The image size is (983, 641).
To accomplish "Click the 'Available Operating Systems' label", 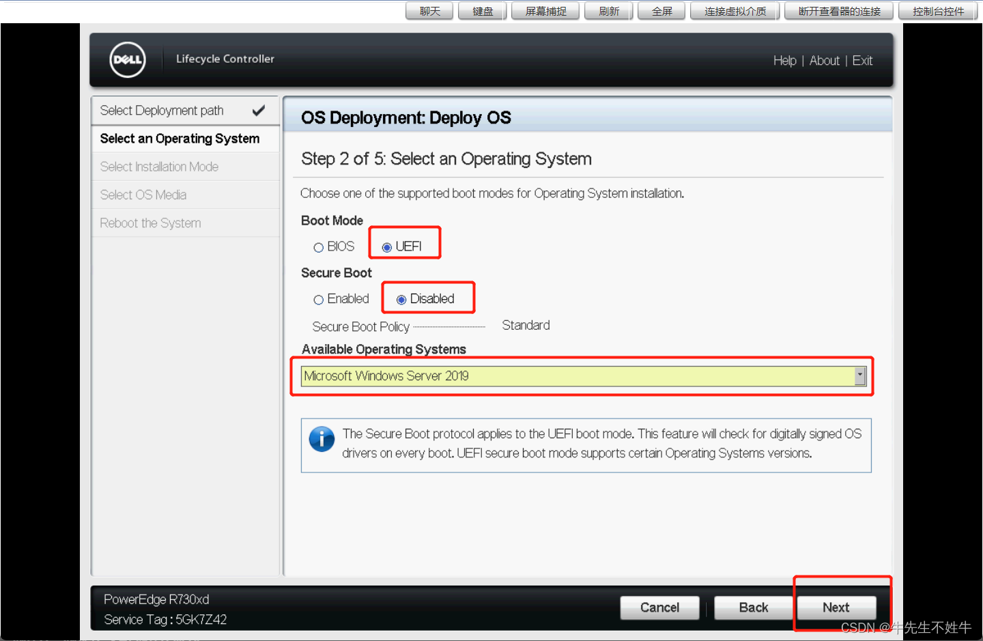I will click(x=384, y=350).
